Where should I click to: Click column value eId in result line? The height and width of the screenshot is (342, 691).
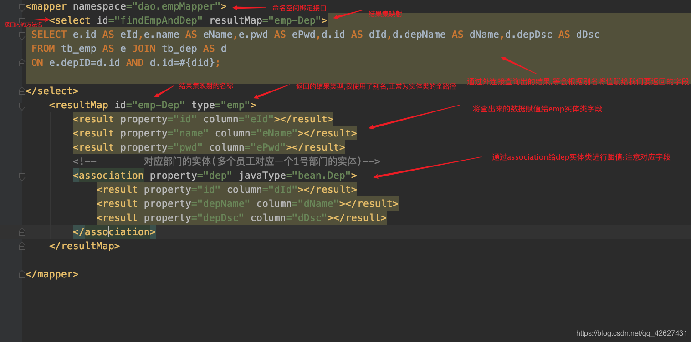[259, 119]
